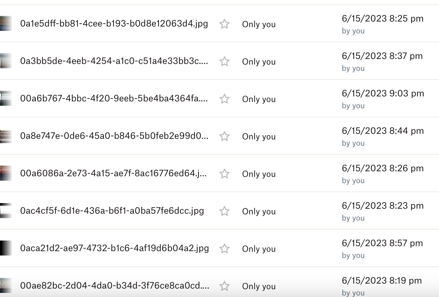Star the file starting with 00ae82bc-2d04

pyautogui.click(x=224, y=286)
